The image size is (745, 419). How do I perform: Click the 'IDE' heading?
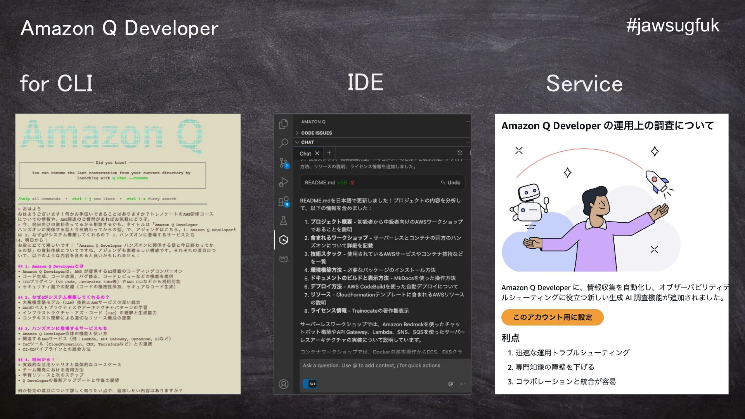click(365, 82)
